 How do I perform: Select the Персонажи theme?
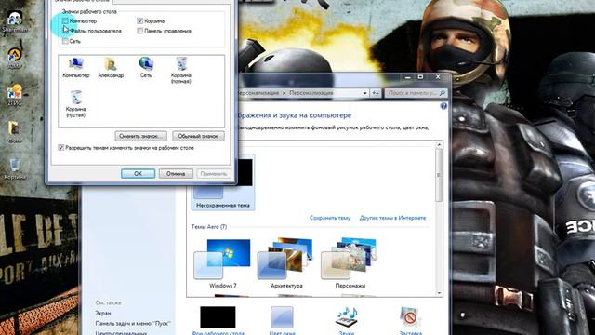(x=350, y=262)
